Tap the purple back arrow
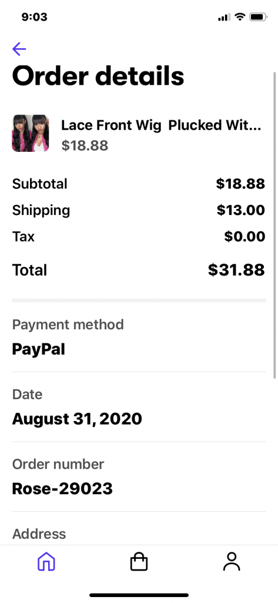The height and width of the screenshot is (603, 278). 19,49
